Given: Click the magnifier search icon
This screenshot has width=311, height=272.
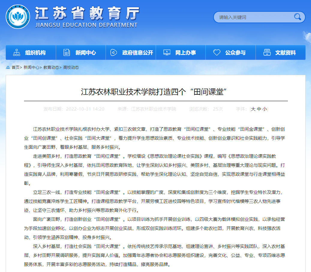Looking at the screenshot, I should coord(298,17).
